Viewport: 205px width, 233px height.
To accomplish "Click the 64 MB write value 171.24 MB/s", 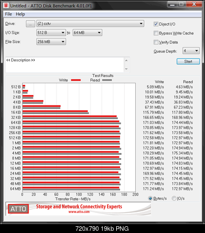I will click(x=154, y=189).
